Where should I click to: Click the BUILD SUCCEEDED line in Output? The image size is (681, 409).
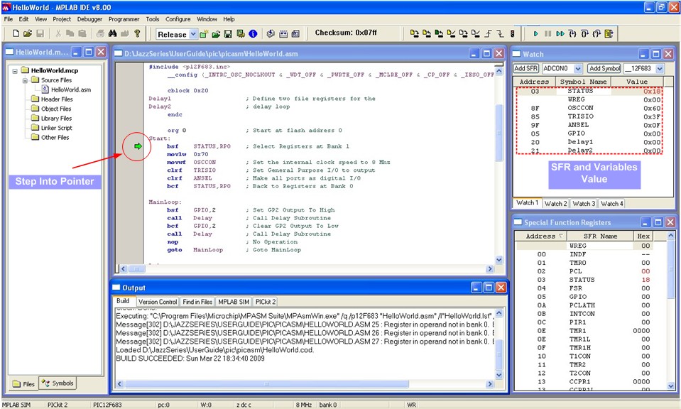pos(190,359)
